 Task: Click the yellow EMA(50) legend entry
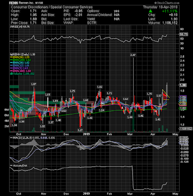point(20,57)
